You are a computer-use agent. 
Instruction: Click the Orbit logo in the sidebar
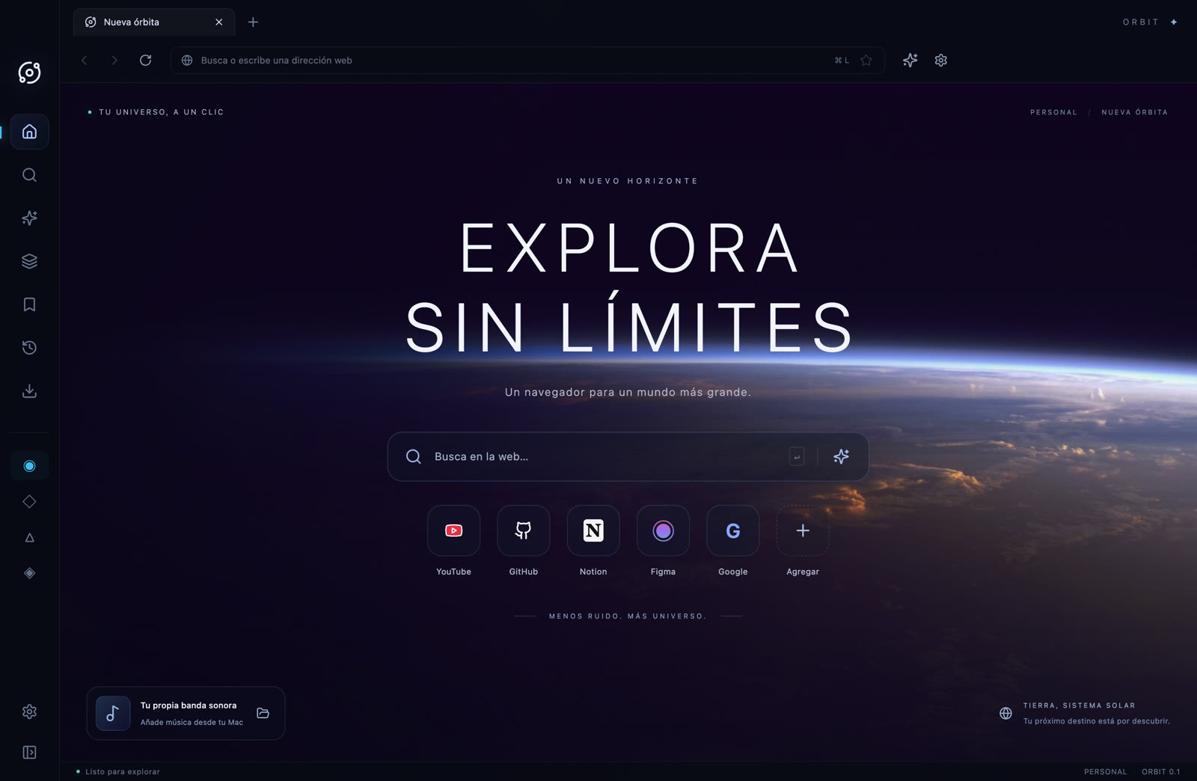pyautogui.click(x=29, y=73)
